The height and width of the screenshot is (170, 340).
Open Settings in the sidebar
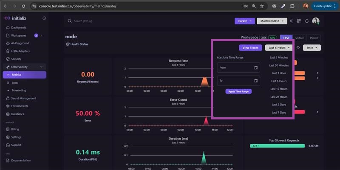click(x=16, y=137)
